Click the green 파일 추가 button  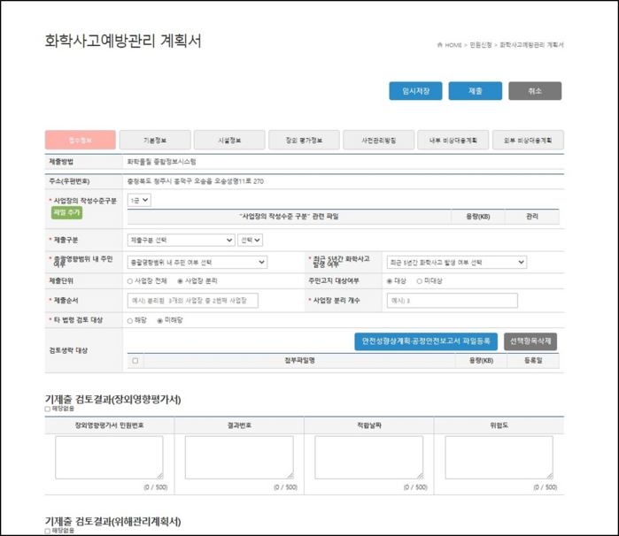point(66,212)
